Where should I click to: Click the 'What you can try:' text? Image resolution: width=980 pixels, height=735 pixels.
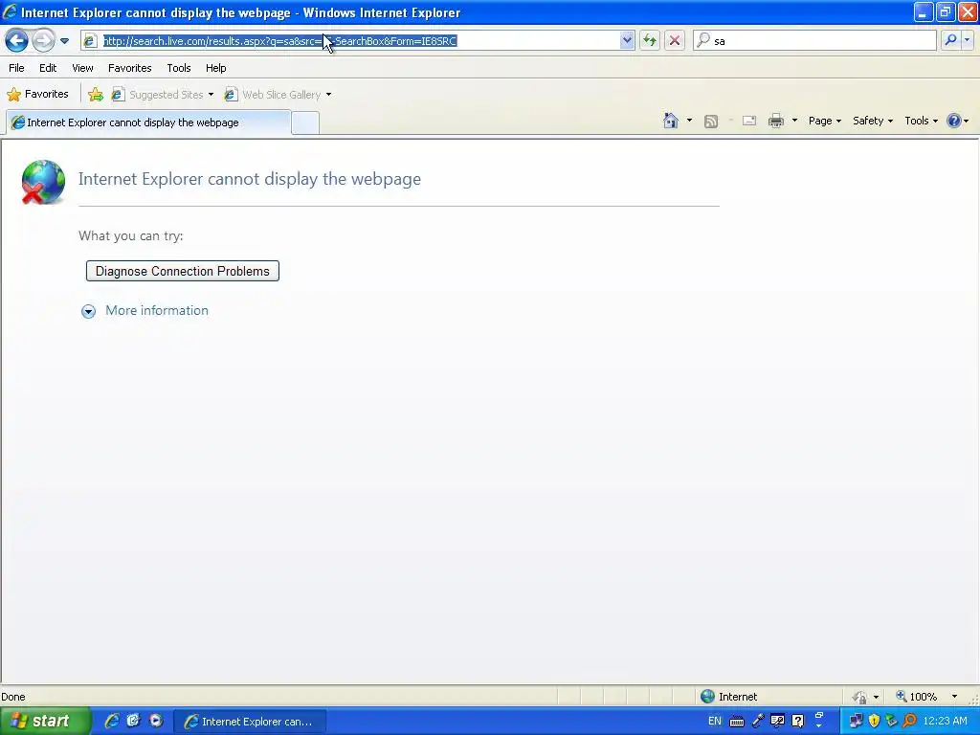click(x=130, y=235)
